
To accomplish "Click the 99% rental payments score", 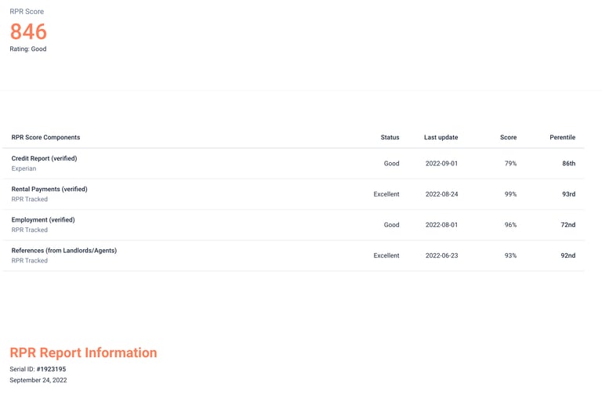I will [510, 194].
